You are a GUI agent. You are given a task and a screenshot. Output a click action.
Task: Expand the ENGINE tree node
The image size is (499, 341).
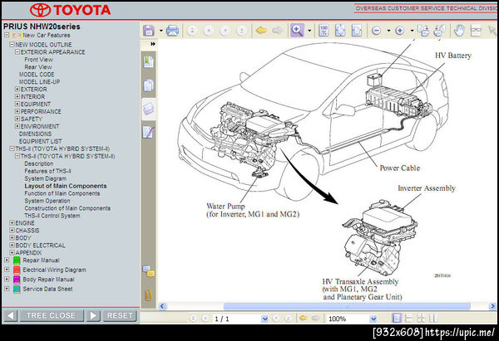12,223
